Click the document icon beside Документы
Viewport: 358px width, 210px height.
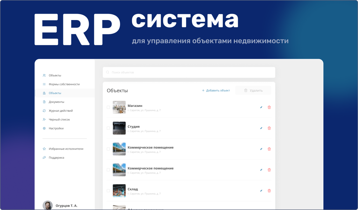point(44,102)
